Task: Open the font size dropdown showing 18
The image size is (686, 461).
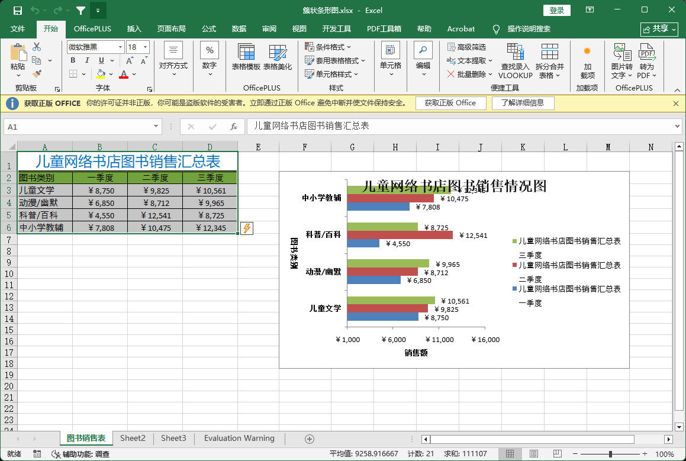Action: tap(146, 47)
